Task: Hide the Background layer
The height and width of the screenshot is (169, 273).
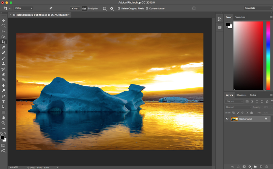Action: click(x=227, y=119)
